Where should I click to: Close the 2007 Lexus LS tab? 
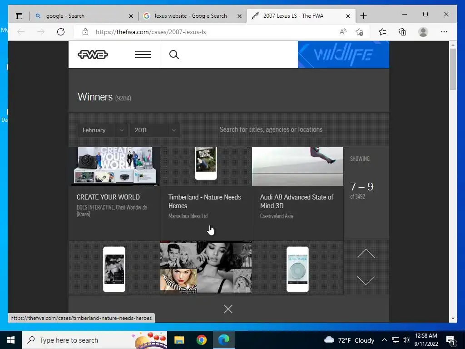click(348, 16)
